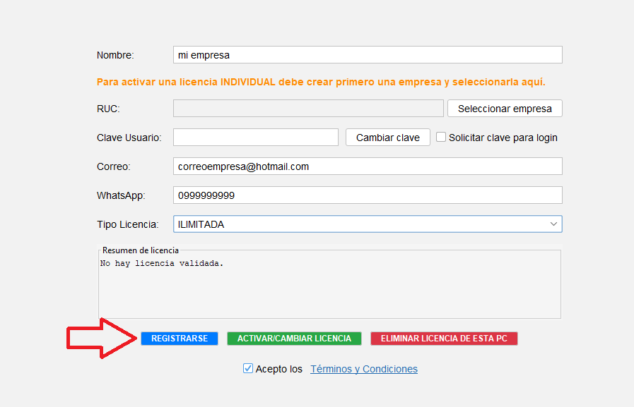The height and width of the screenshot is (407, 634).
Task: Click the orange licencia INDIVIDUAL notice text
Action: (x=321, y=82)
